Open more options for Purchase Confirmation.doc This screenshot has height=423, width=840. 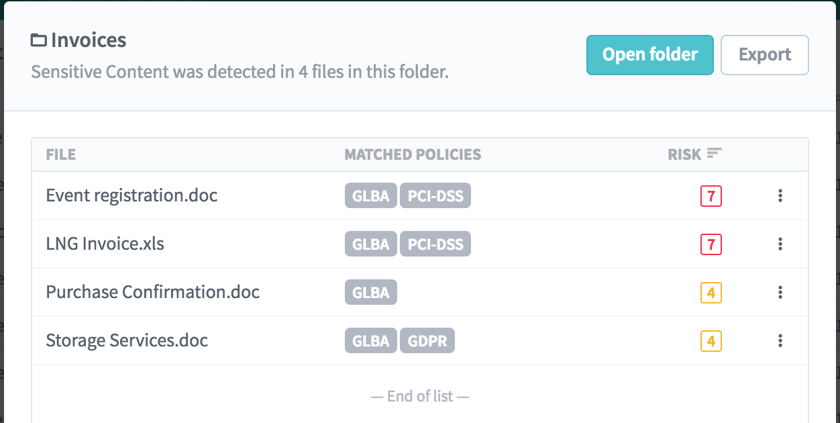(x=780, y=292)
